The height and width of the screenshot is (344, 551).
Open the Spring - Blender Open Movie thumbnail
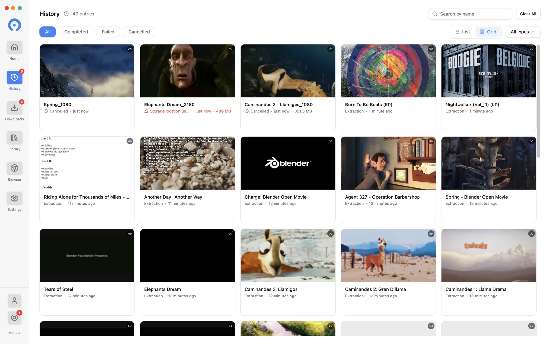click(x=489, y=163)
